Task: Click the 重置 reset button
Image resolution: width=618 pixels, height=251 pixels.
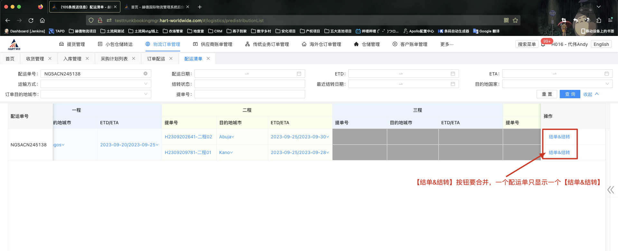Action: (547, 94)
